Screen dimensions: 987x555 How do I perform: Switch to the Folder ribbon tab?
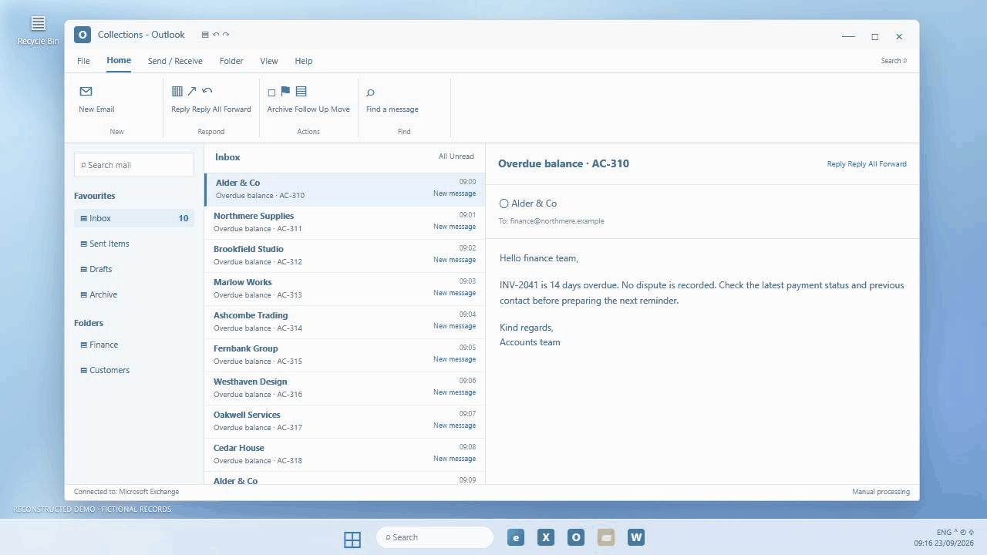(x=231, y=61)
